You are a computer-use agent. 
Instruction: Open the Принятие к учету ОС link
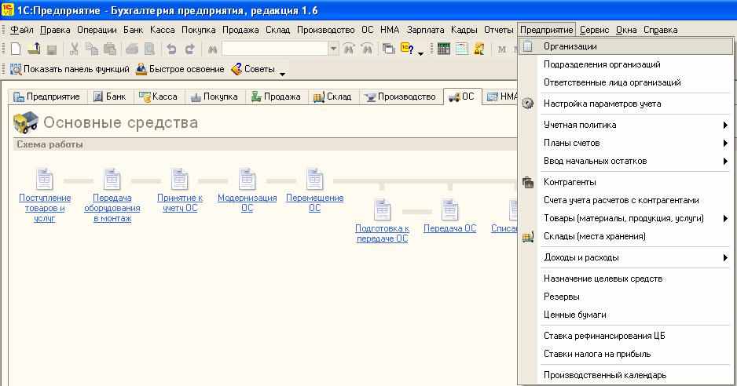tap(180, 203)
